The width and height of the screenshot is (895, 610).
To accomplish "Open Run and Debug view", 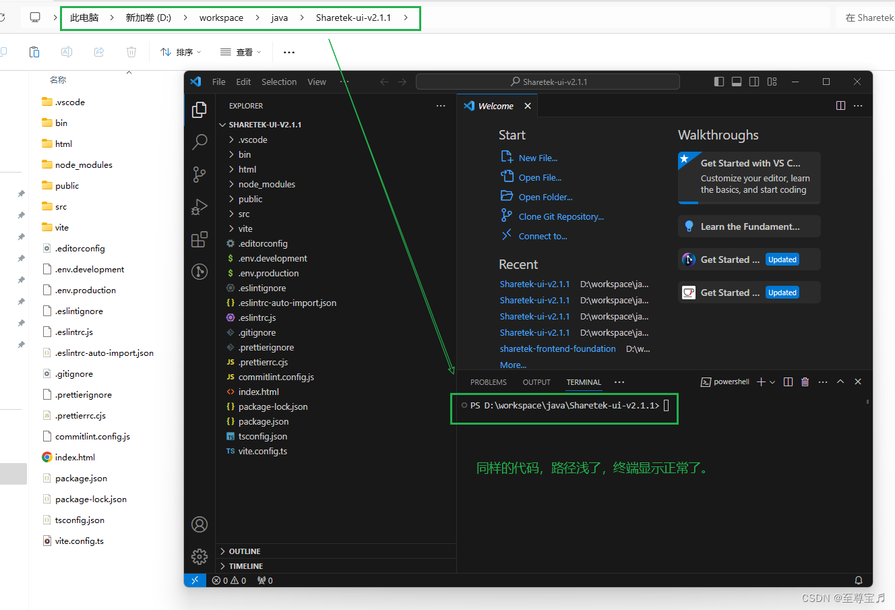I will (199, 207).
